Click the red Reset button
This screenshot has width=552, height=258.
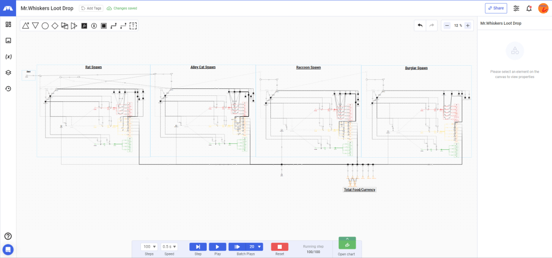point(280,247)
